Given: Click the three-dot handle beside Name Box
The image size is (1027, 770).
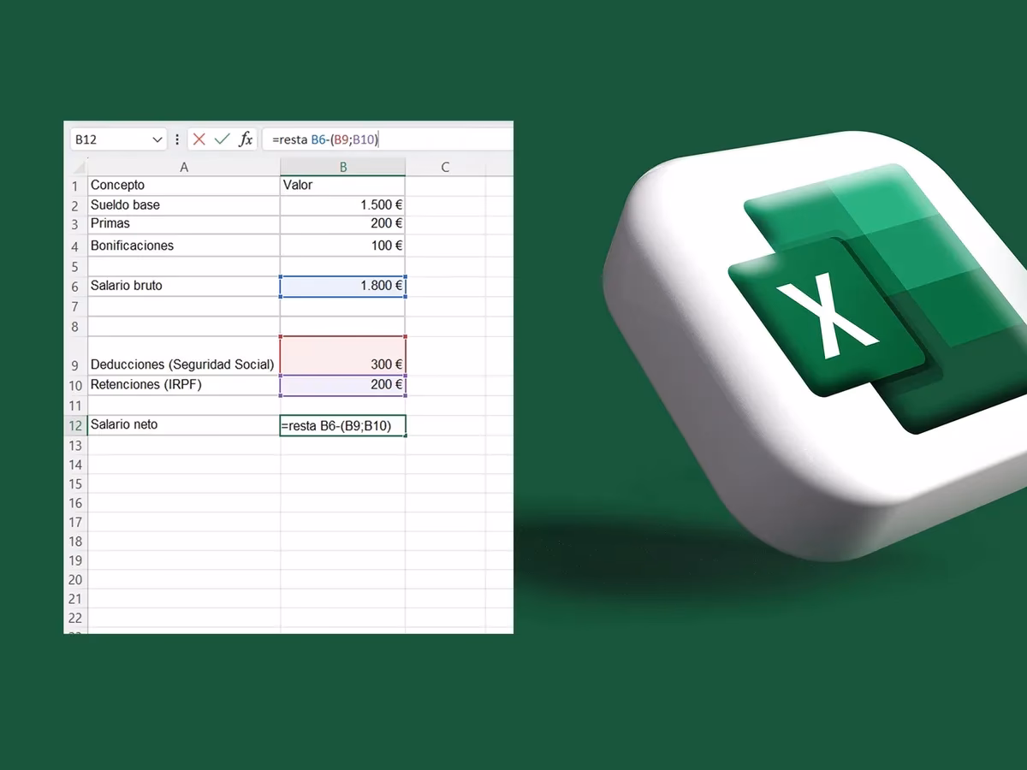Looking at the screenshot, I should point(177,139).
